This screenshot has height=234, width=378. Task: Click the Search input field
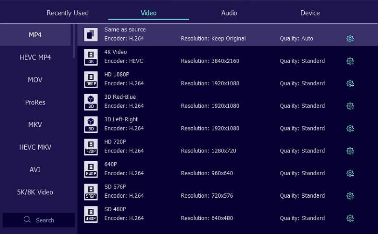point(39,220)
